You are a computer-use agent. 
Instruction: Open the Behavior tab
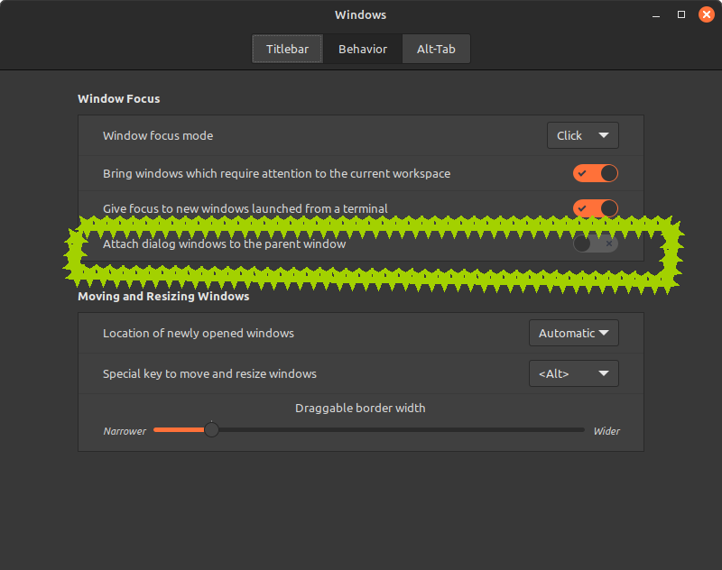click(363, 49)
